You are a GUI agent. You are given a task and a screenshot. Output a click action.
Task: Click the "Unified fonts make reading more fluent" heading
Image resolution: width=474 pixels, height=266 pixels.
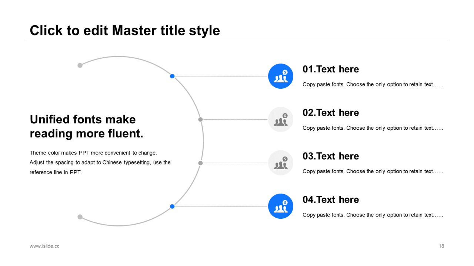pos(86,126)
